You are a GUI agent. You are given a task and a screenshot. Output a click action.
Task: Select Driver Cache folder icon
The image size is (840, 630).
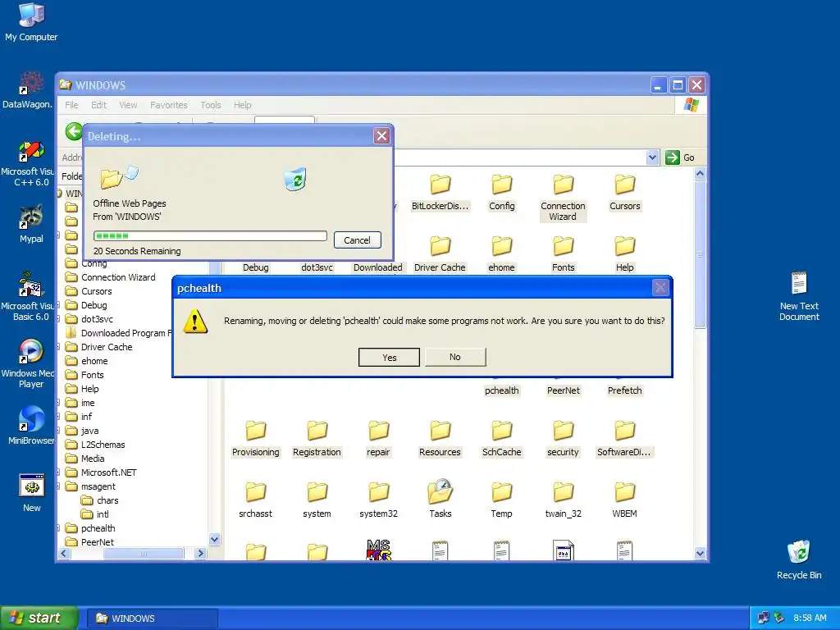440,255
